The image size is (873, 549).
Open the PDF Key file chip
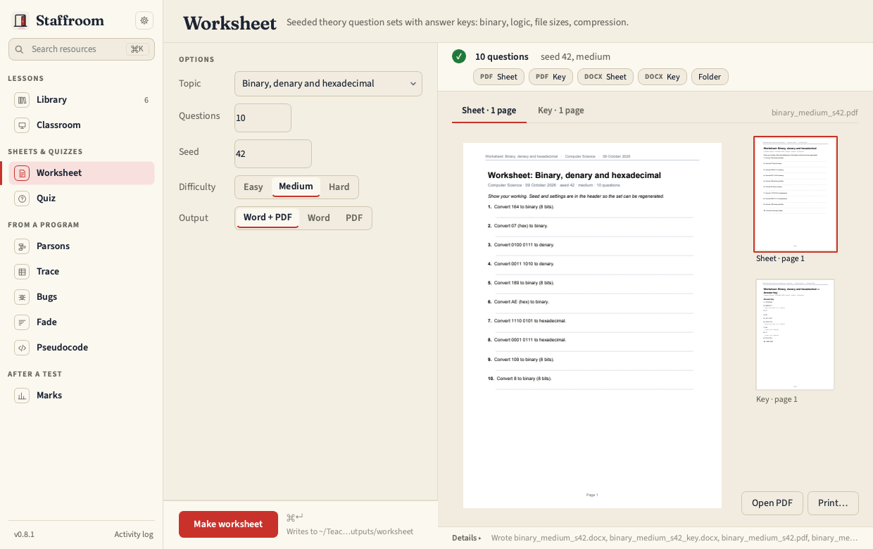coord(551,77)
